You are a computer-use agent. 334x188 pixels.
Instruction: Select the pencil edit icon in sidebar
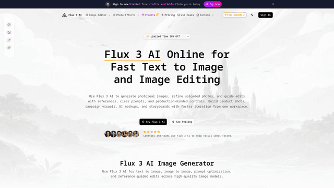click(9, 40)
